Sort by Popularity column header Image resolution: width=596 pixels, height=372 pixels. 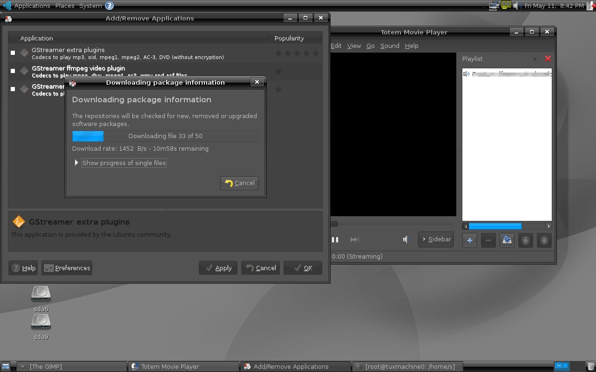click(x=297, y=38)
